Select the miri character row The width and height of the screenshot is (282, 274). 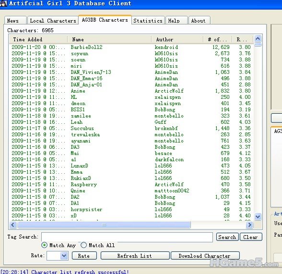pos(131,66)
